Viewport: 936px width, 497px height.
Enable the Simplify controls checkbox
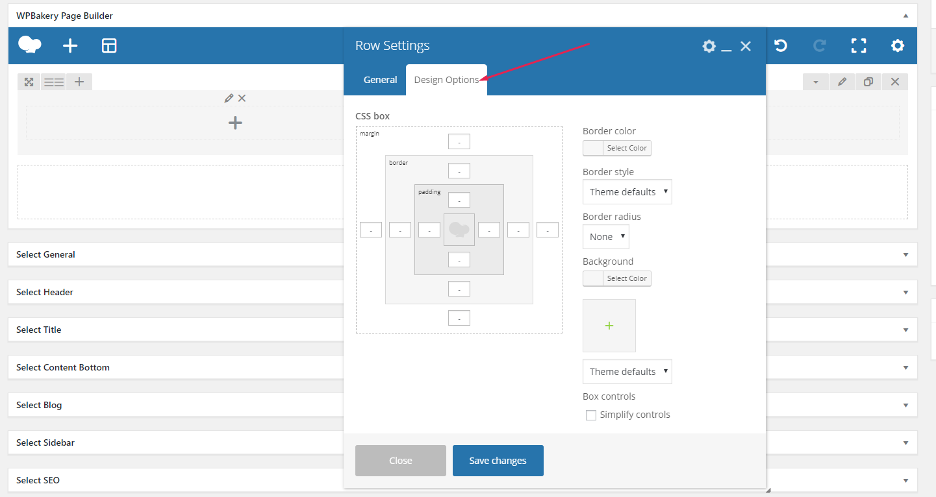coord(591,415)
